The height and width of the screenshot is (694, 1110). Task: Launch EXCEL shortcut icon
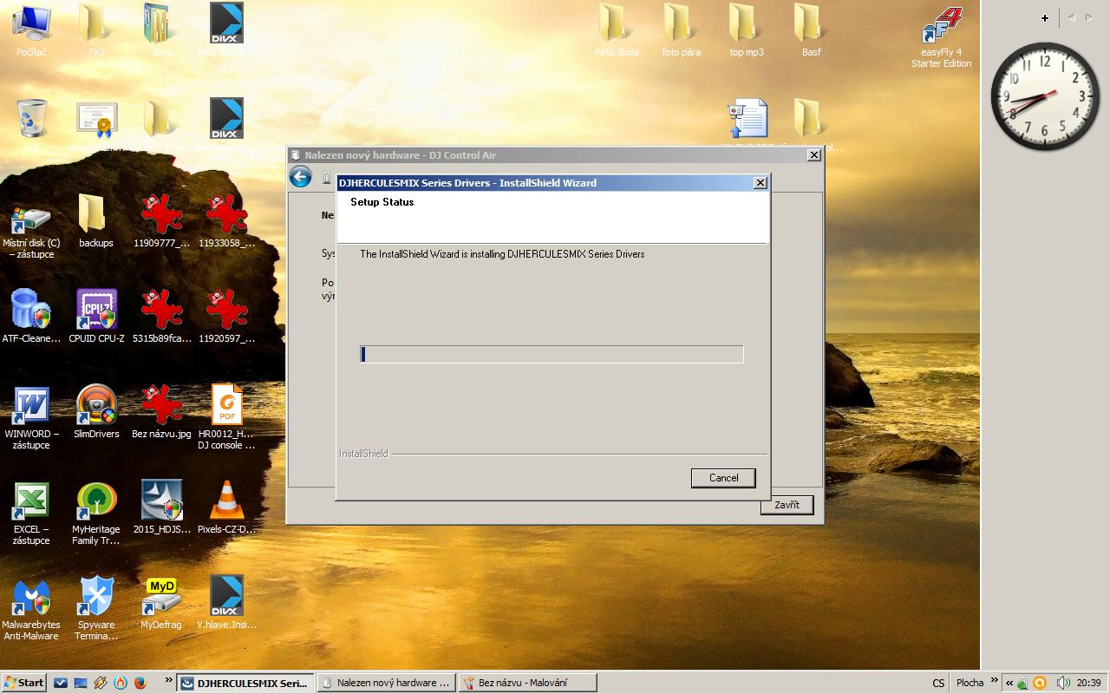(31, 514)
